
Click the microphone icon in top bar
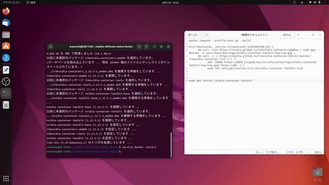320,2
